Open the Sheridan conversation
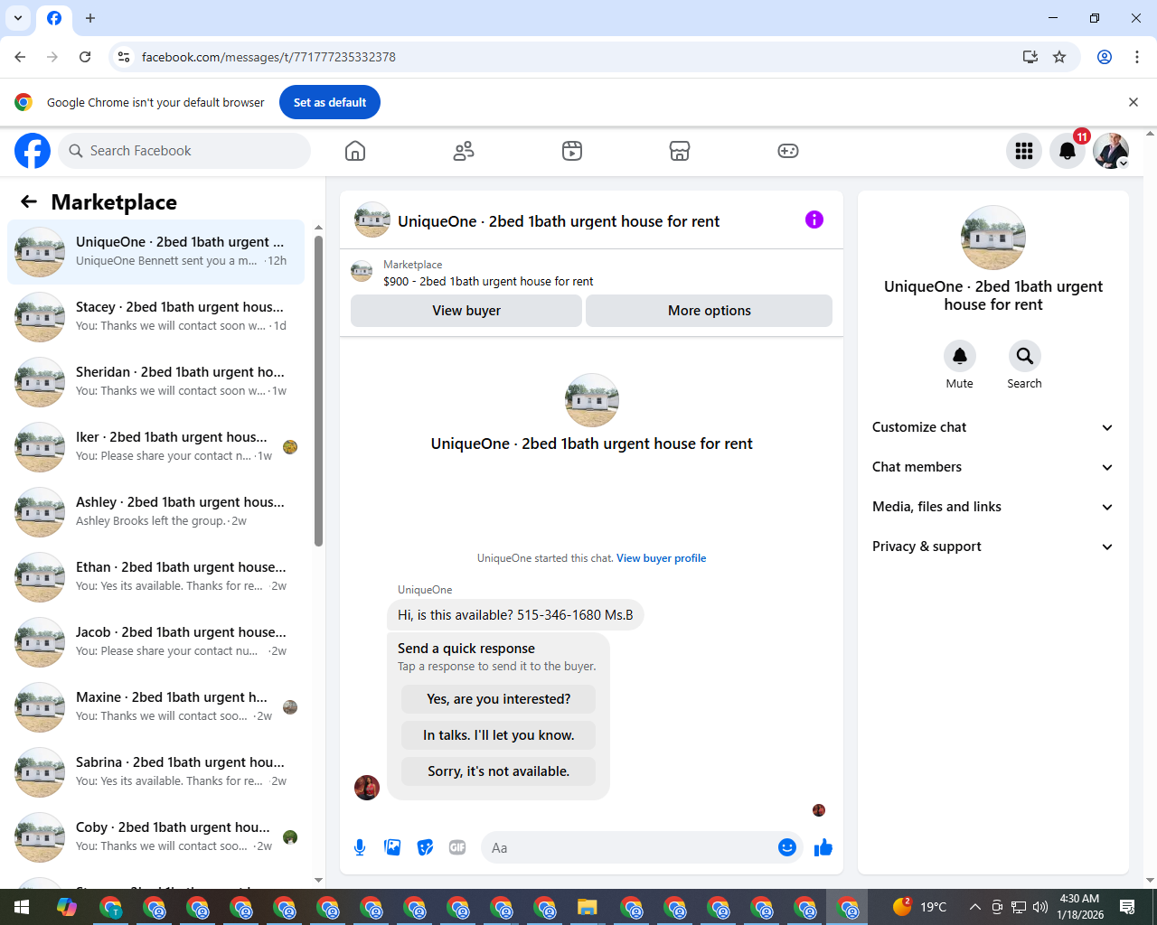The image size is (1157, 925). tap(155, 381)
